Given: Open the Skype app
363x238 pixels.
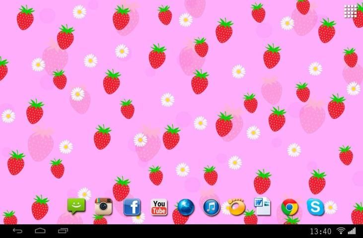Looking at the screenshot, I should click(x=315, y=206).
